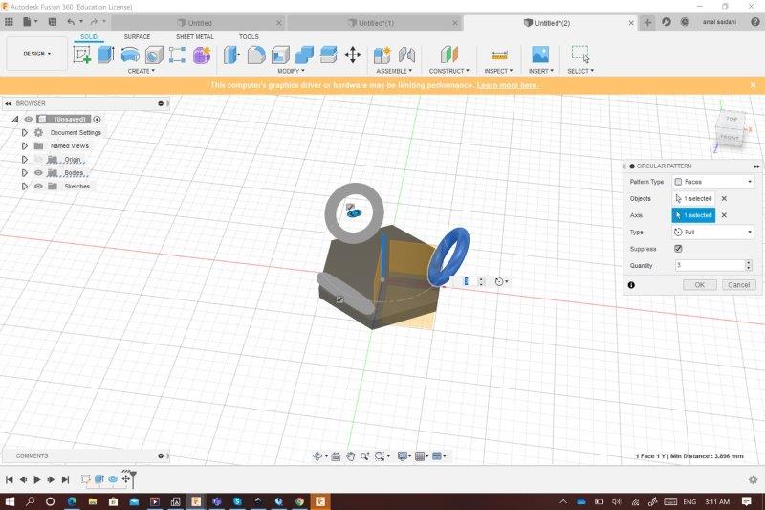The height and width of the screenshot is (510, 765).
Task: Open the CREATE menu dropdown
Action: (x=141, y=71)
